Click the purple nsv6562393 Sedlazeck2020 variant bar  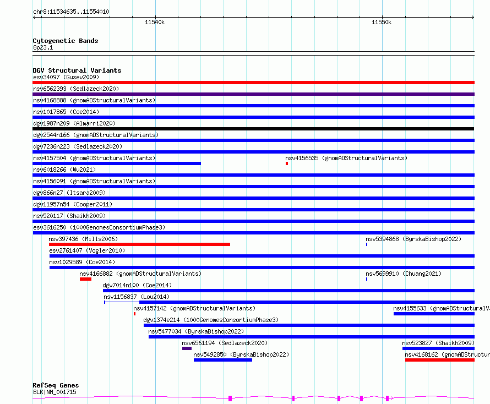(x=253, y=94)
